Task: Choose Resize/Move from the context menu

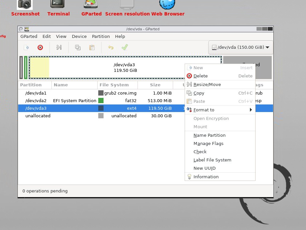Action: tap(207, 84)
